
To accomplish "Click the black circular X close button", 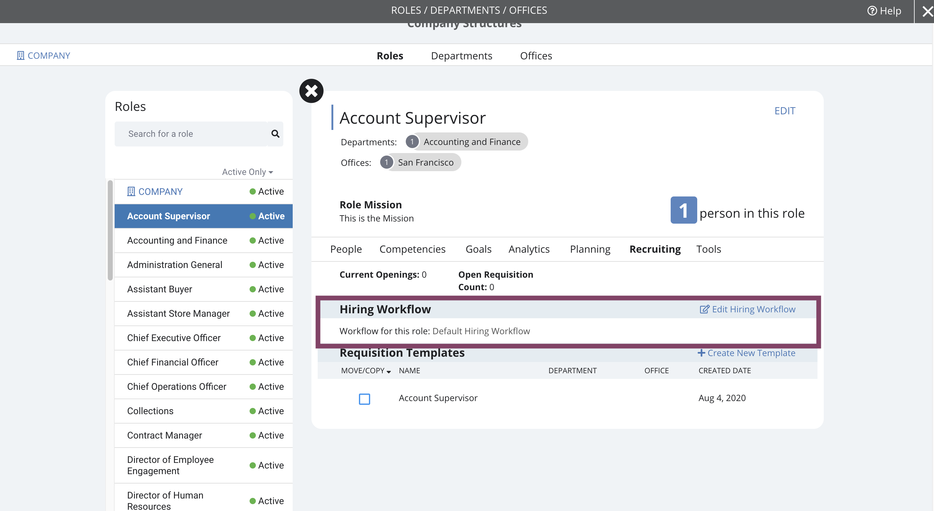I will (311, 91).
